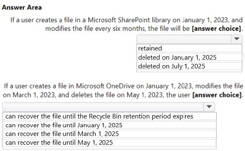Image resolution: width=245 pixels, height=151 pixels.
Task: Choose 'deleted on July 1, 2025'
Action: click(x=189, y=66)
